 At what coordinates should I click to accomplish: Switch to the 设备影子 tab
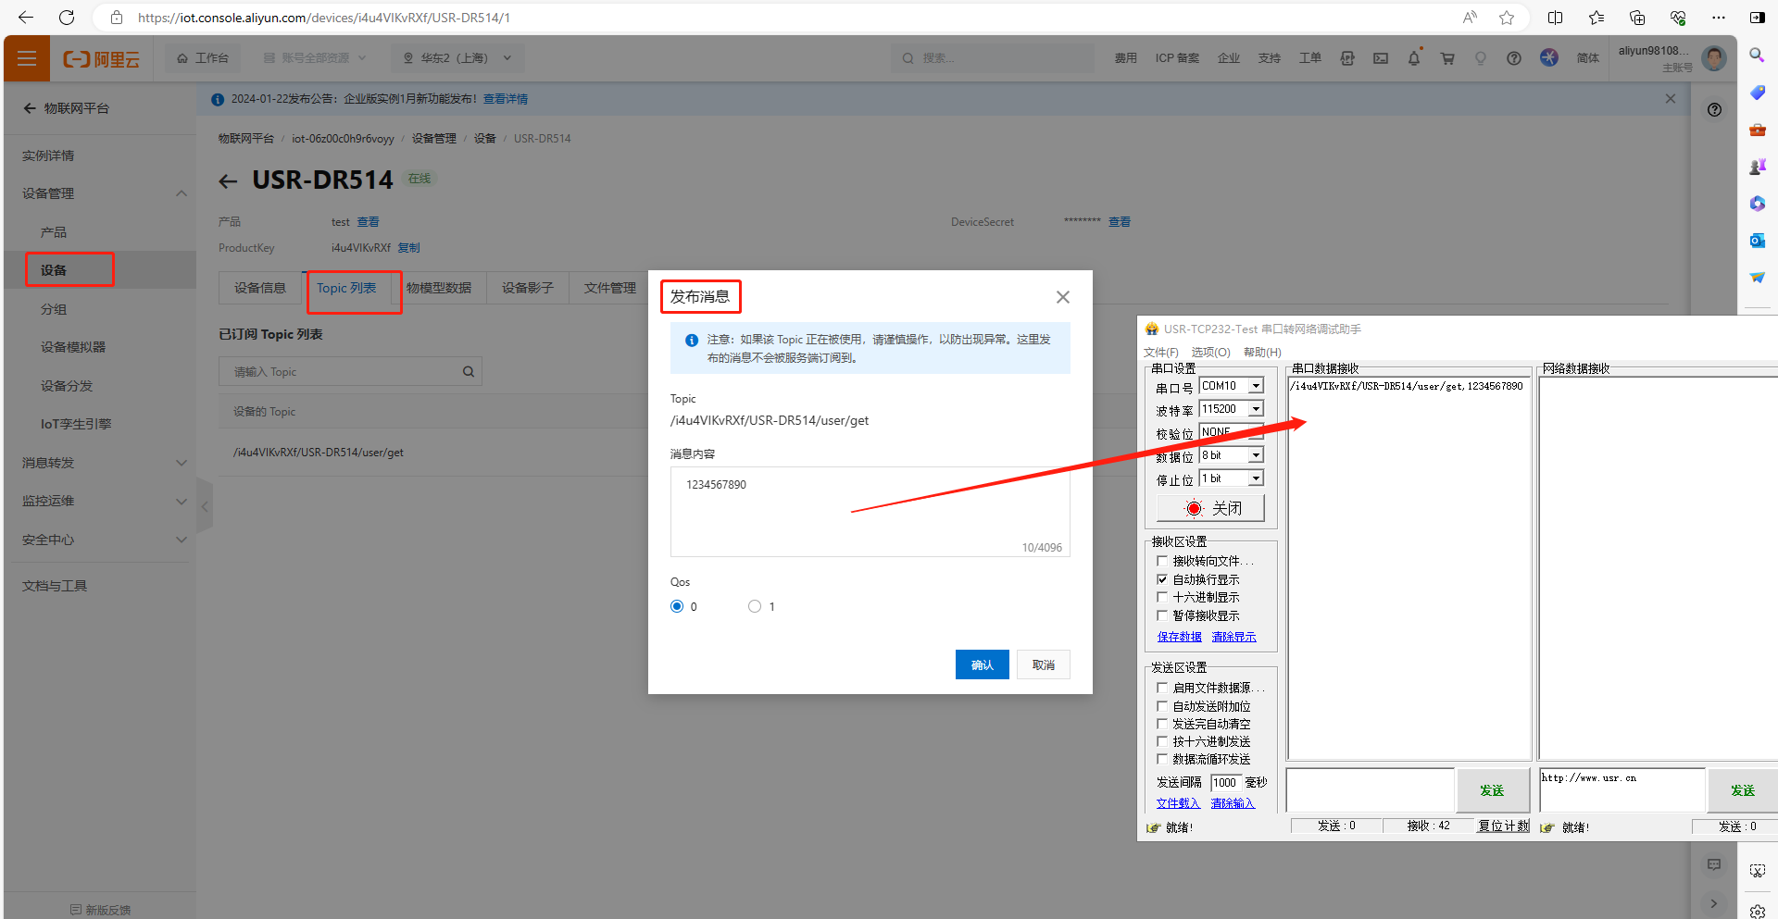[527, 288]
